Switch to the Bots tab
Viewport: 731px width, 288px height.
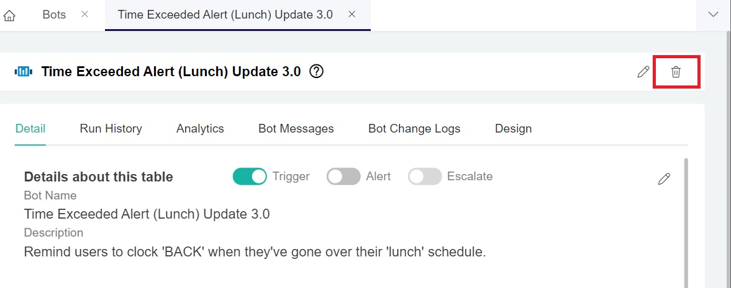pos(54,15)
